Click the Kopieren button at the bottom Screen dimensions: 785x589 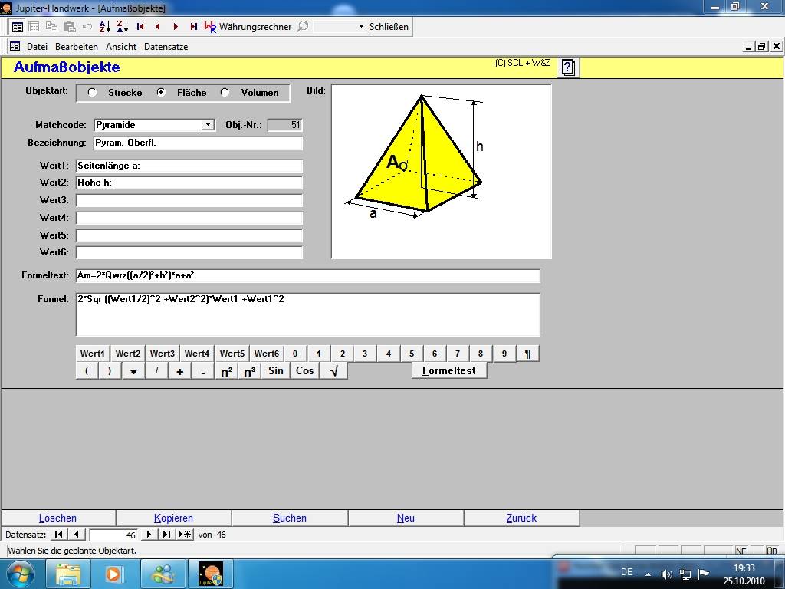(x=173, y=518)
